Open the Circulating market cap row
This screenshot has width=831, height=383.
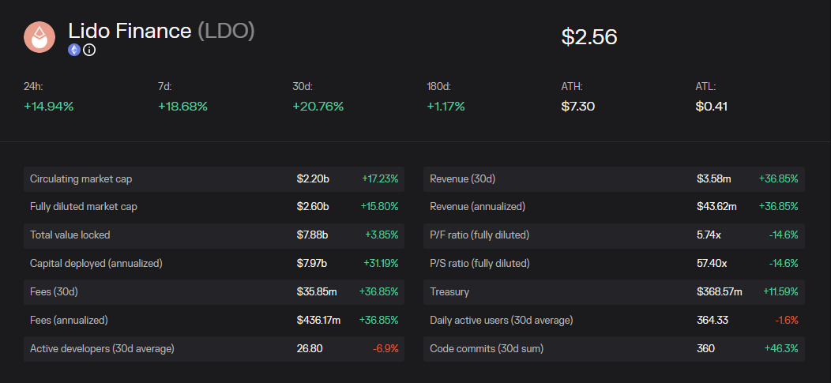[213, 178]
